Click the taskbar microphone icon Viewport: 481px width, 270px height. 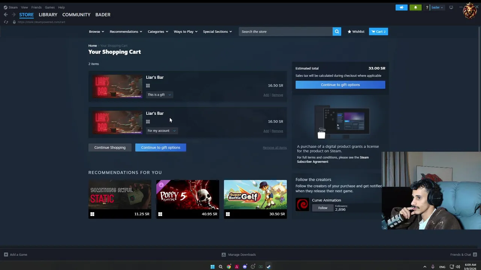(x=433, y=267)
